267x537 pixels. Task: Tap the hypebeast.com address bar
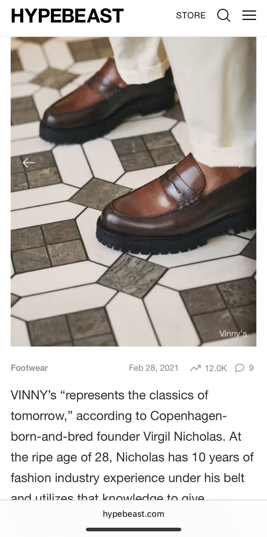(133, 514)
